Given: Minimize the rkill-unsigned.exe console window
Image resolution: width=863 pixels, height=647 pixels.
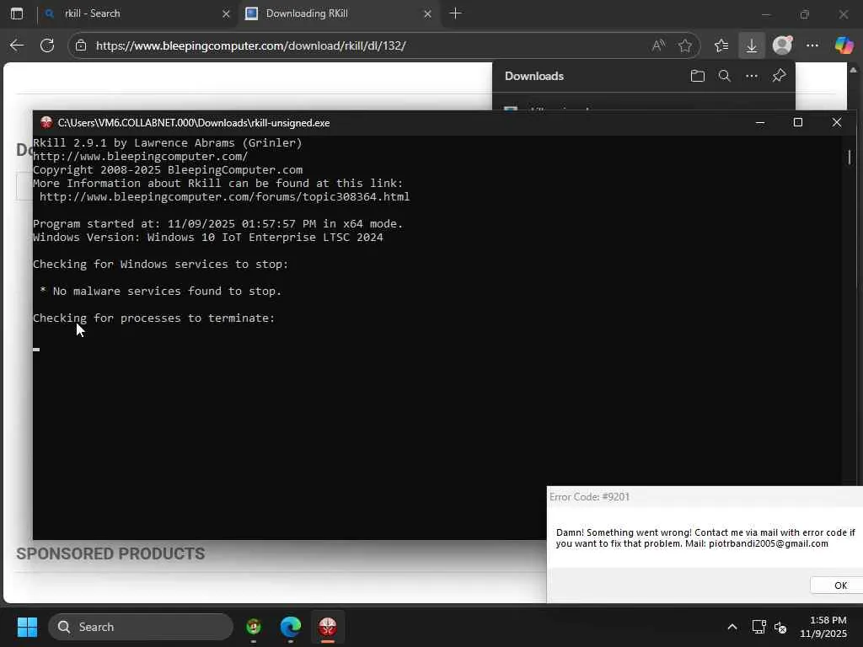Looking at the screenshot, I should tap(760, 123).
